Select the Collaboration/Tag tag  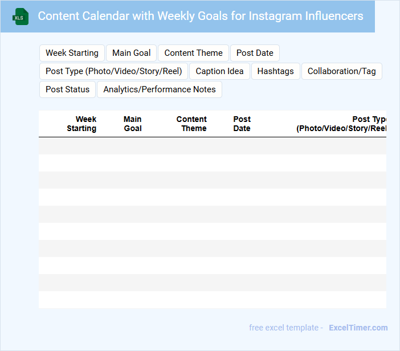click(x=341, y=71)
